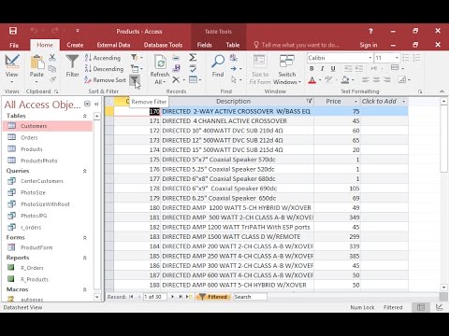Click the record Search input field

click(250, 297)
